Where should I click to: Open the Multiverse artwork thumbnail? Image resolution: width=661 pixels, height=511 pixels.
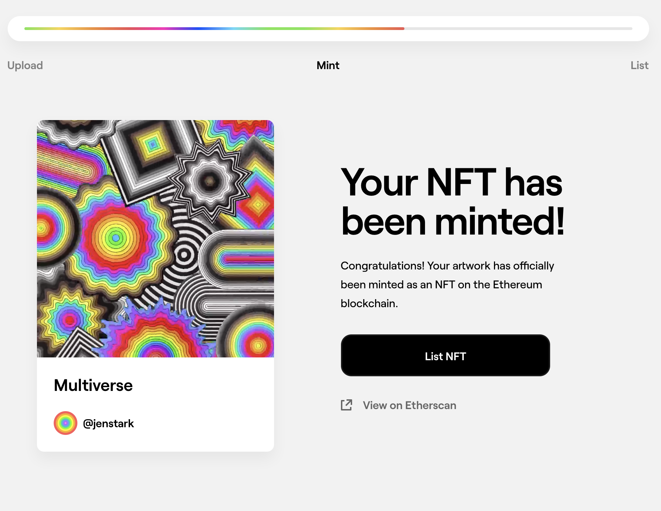point(155,239)
